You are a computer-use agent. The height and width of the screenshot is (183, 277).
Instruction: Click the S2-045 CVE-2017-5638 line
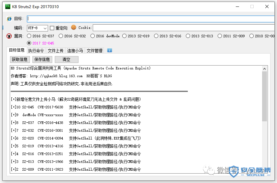pos(76,107)
